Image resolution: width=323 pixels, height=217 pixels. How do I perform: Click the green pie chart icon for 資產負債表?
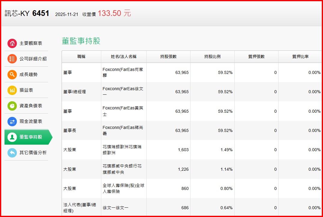(12, 106)
